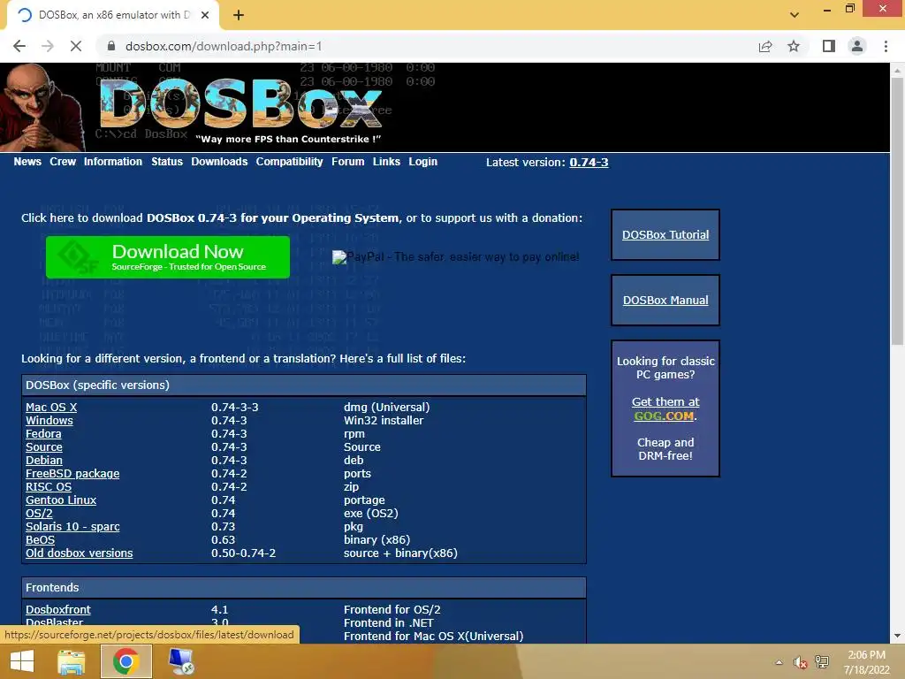The image size is (905, 679).
Task: Click the Old dosbox versions link
Action: (79, 553)
